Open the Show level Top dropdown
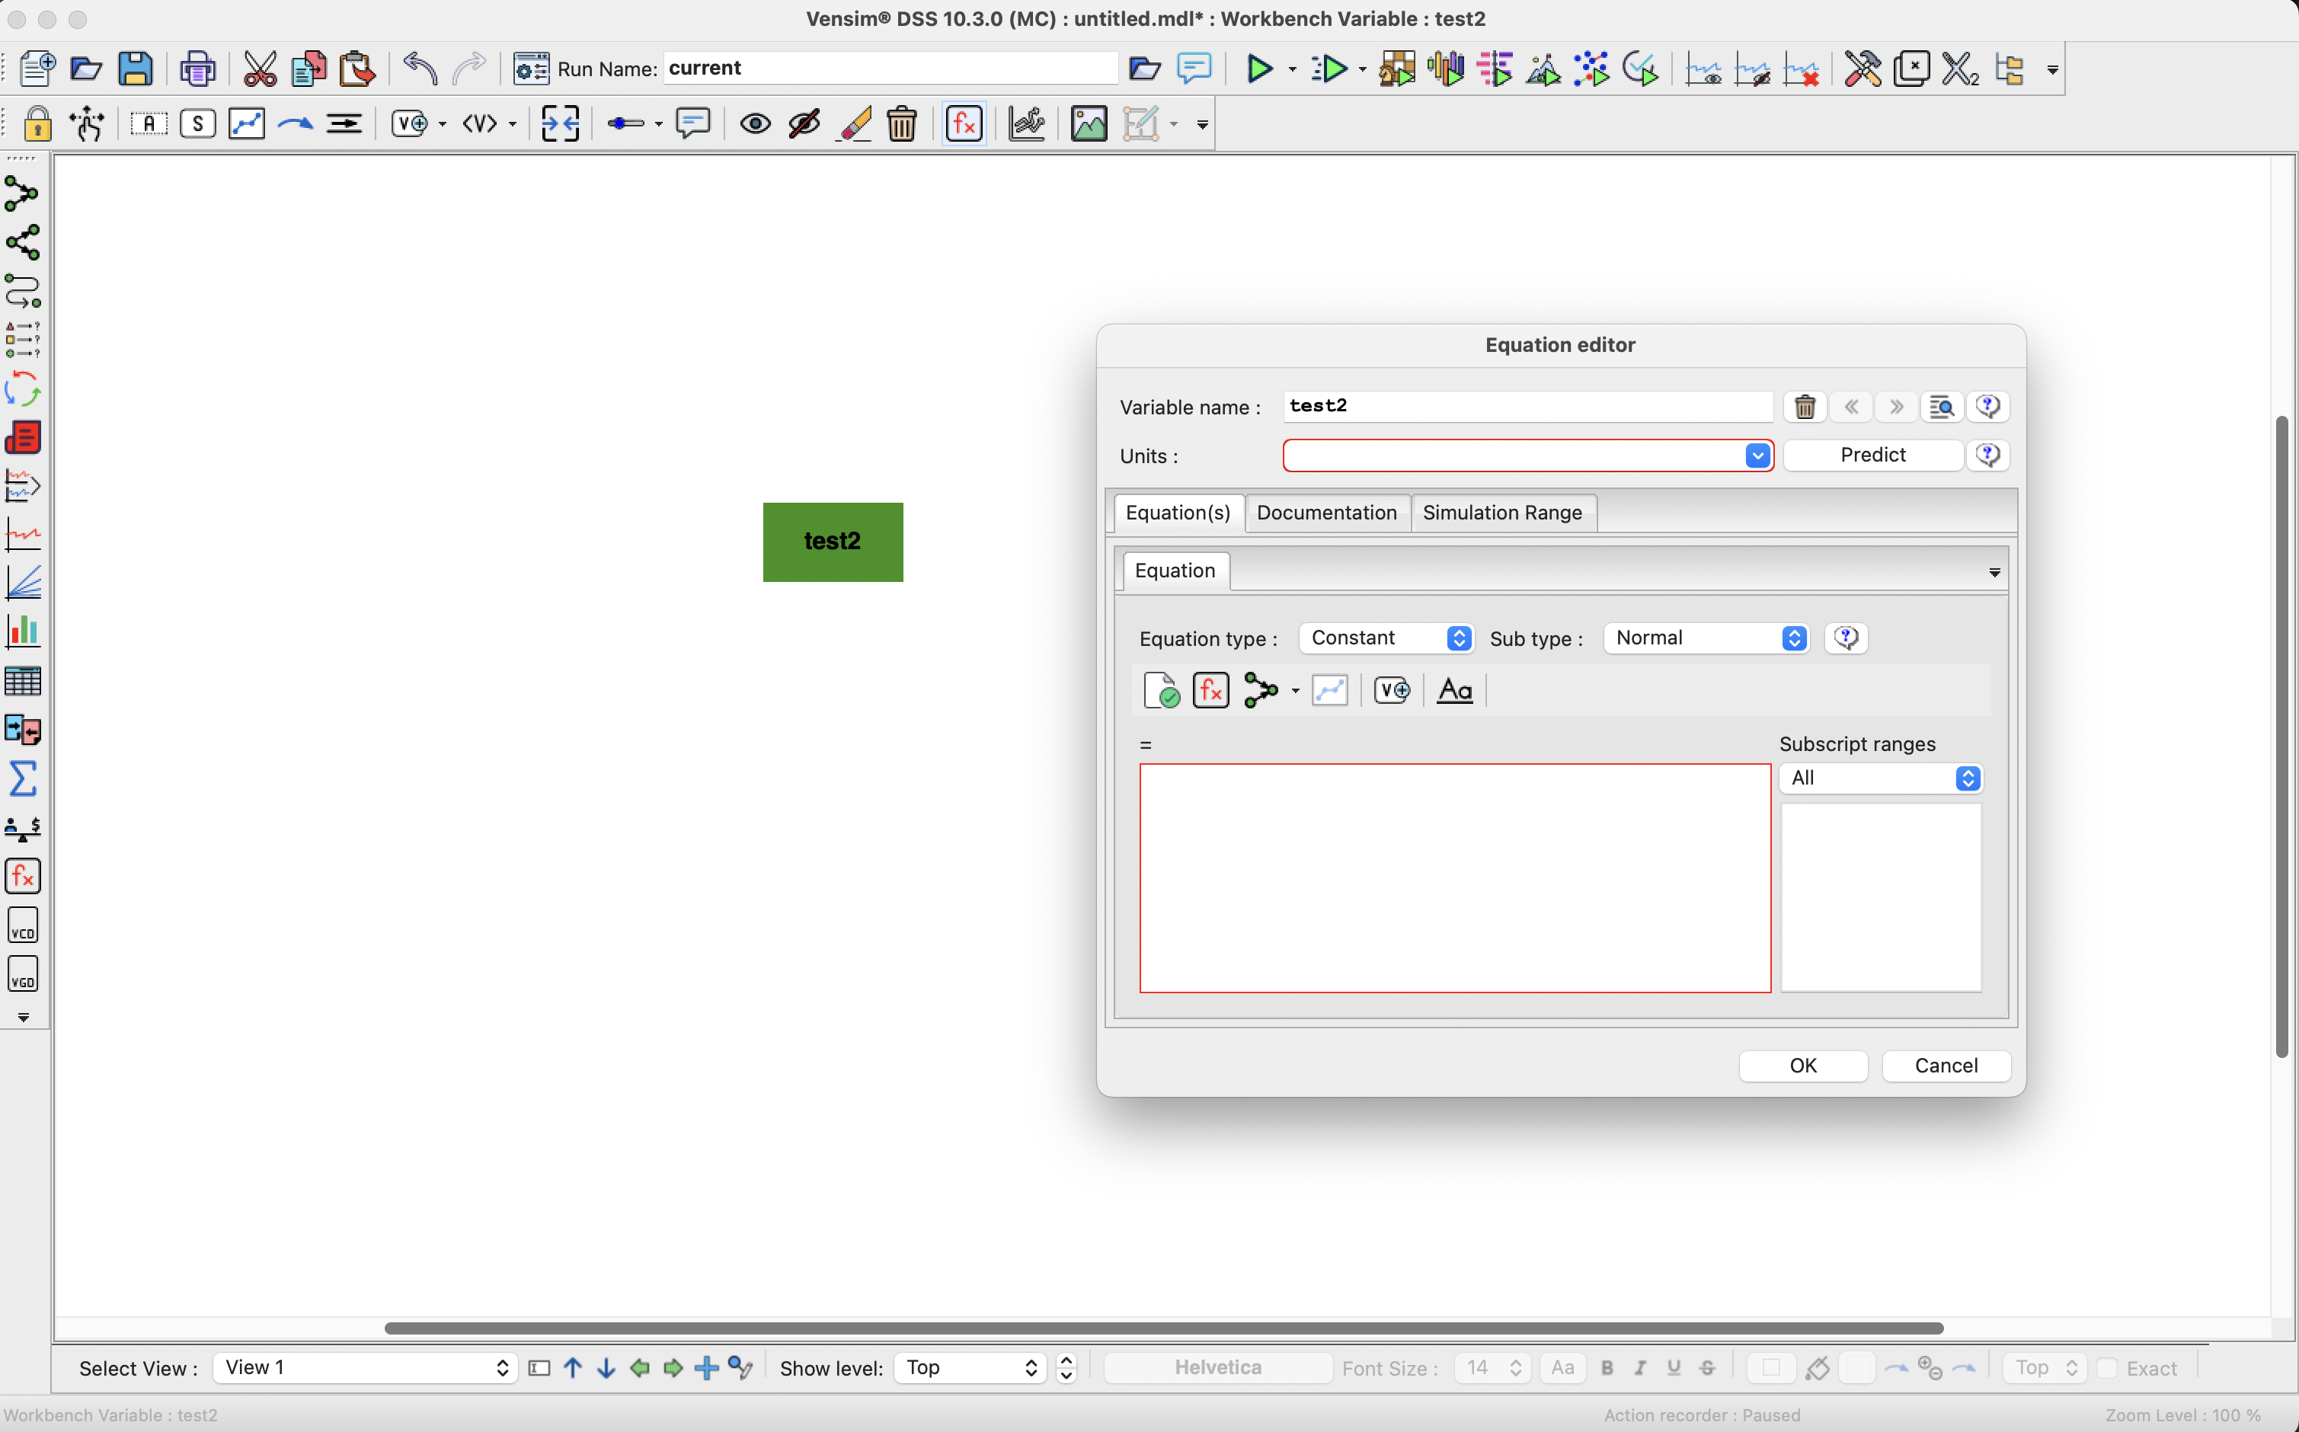Screen dimensions: 2299x1432 pos(969,1367)
